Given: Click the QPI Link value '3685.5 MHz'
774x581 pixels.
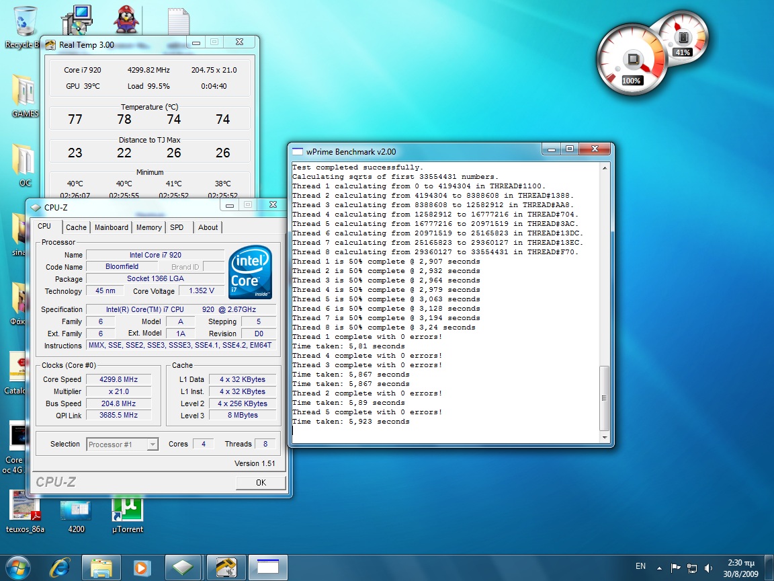Looking at the screenshot, I should pyautogui.click(x=118, y=416).
